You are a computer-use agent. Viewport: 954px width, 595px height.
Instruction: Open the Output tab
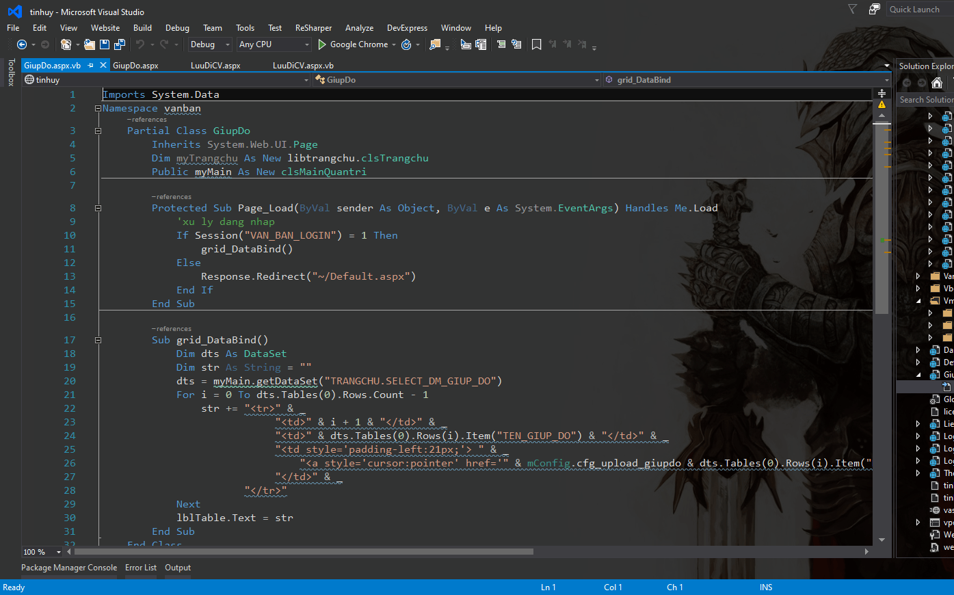point(178,568)
